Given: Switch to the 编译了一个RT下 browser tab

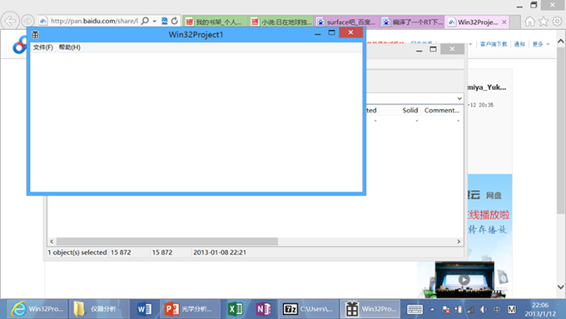Looking at the screenshot, I should tap(412, 22).
